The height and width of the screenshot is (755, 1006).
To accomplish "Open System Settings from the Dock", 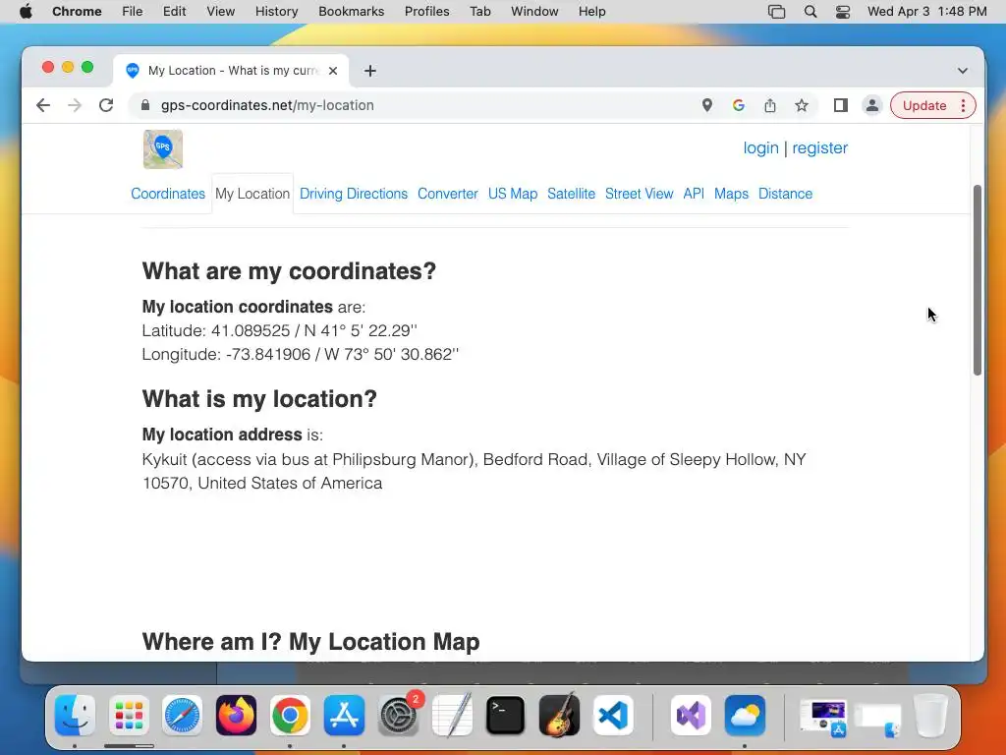I will 399,716.
